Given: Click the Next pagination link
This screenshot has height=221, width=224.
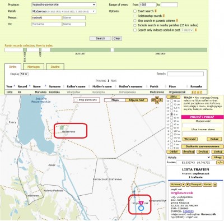Looking at the screenshot, I should click(x=114, y=81).
